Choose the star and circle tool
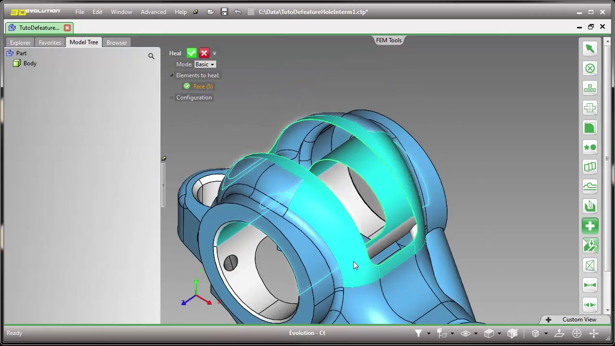 pos(590,147)
